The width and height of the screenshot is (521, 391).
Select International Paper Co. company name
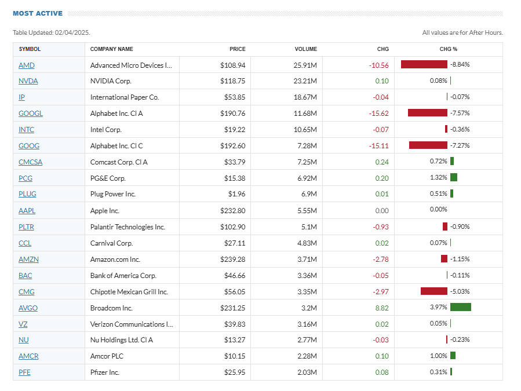click(x=125, y=97)
